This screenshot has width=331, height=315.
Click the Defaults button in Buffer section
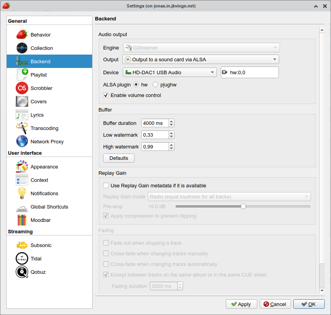tap(118, 158)
